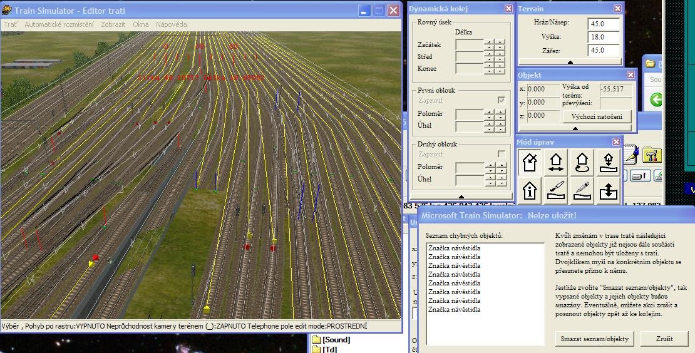
Task: Click the editor status bar text
Action: tap(184, 327)
